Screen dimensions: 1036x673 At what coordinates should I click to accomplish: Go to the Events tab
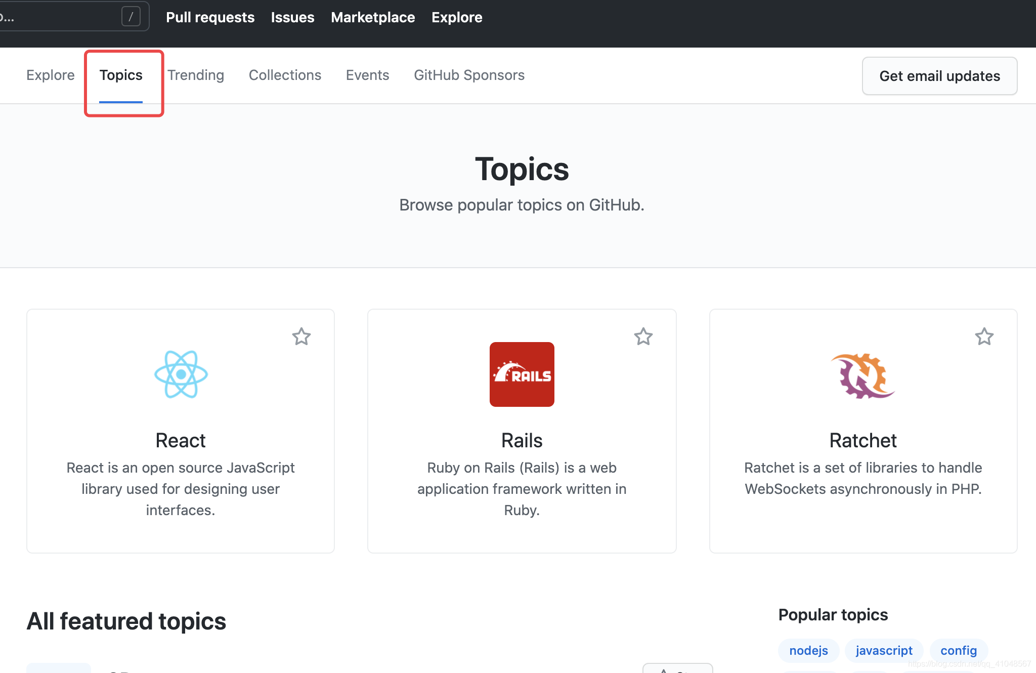367,75
